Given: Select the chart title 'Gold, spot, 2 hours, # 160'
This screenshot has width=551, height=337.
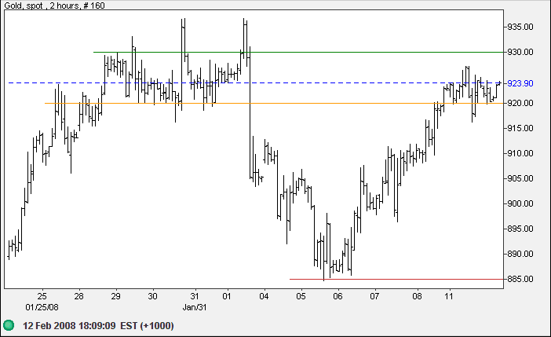Looking at the screenshot, I should (x=54, y=5).
